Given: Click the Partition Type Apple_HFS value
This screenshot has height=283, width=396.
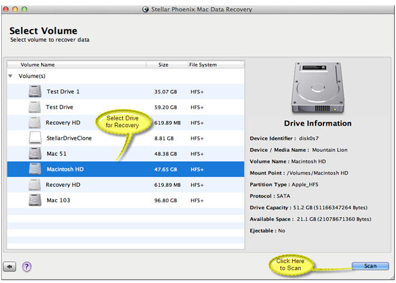Looking at the screenshot, I should pyautogui.click(x=305, y=185).
